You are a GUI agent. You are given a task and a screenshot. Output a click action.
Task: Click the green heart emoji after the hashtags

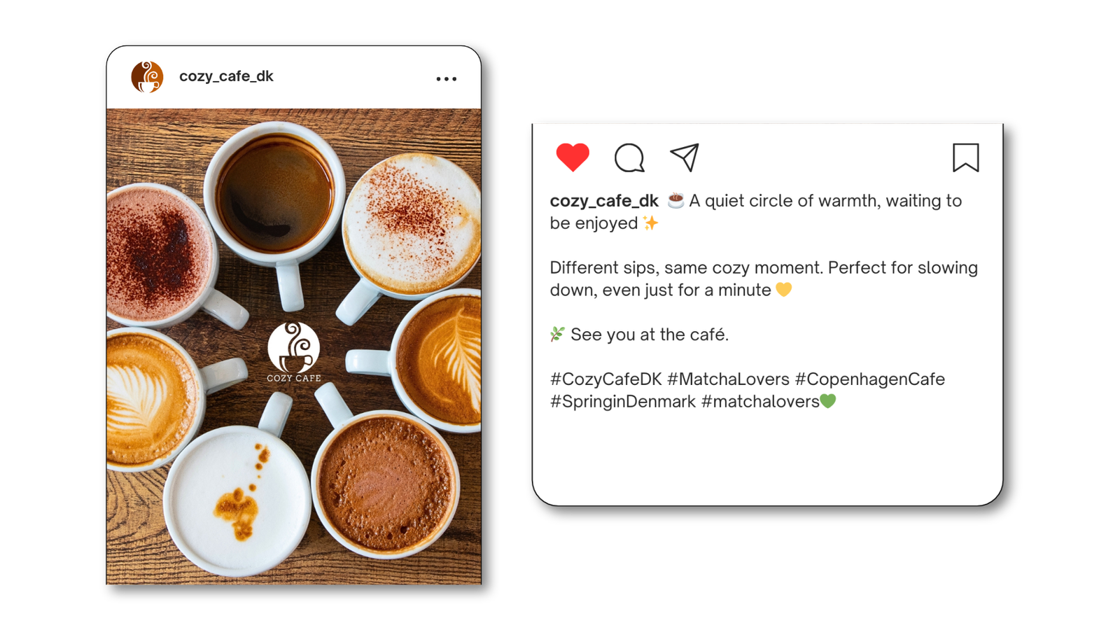[828, 401]
